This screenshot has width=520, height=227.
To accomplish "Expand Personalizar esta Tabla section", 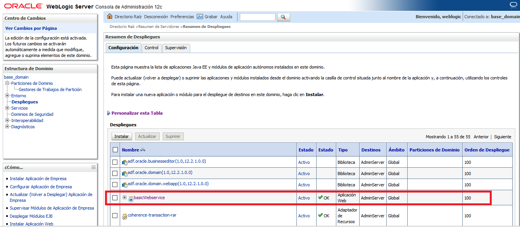I will coord(109,113).
